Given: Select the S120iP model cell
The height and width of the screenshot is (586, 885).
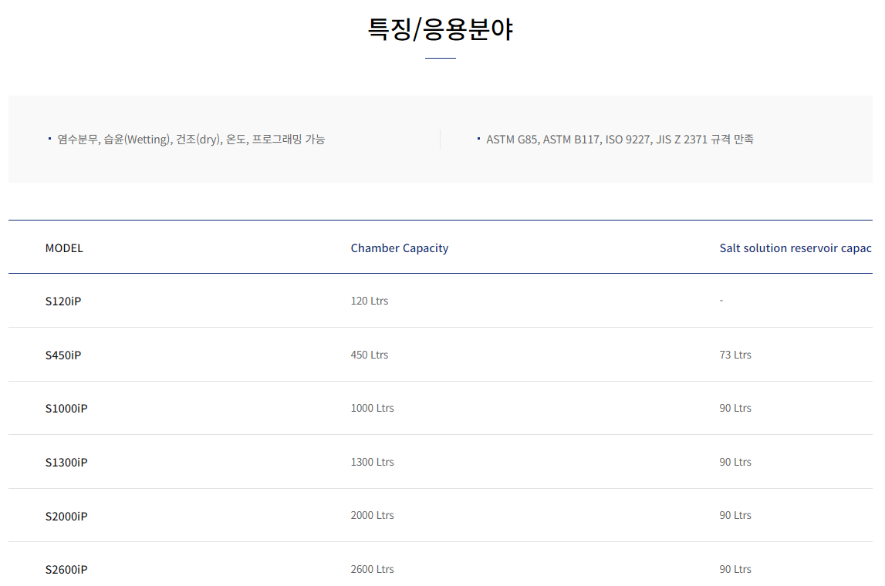Looking at the screenshot, I should pos(63,301).
